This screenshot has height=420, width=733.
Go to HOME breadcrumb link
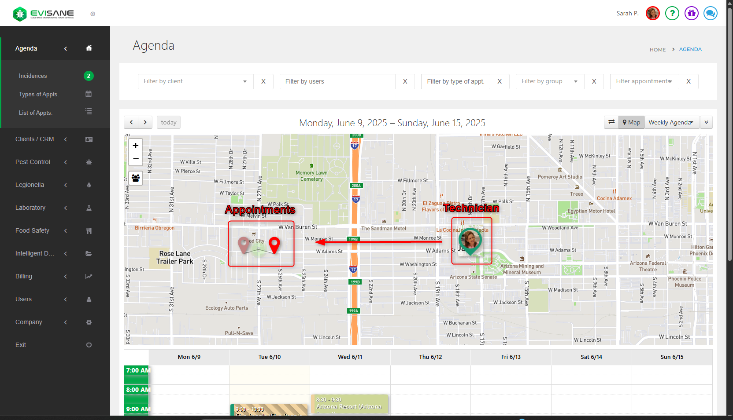[658, 50]
